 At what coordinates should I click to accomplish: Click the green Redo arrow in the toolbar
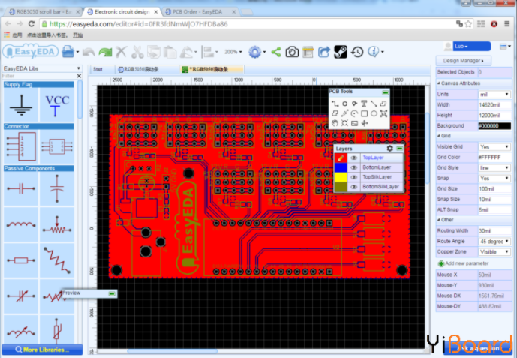point(105,52)
